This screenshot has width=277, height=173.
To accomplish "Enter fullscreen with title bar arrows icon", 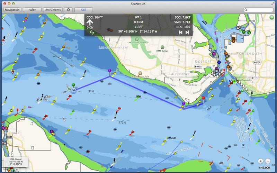I will pyautogui.click(x=273, y=4).
